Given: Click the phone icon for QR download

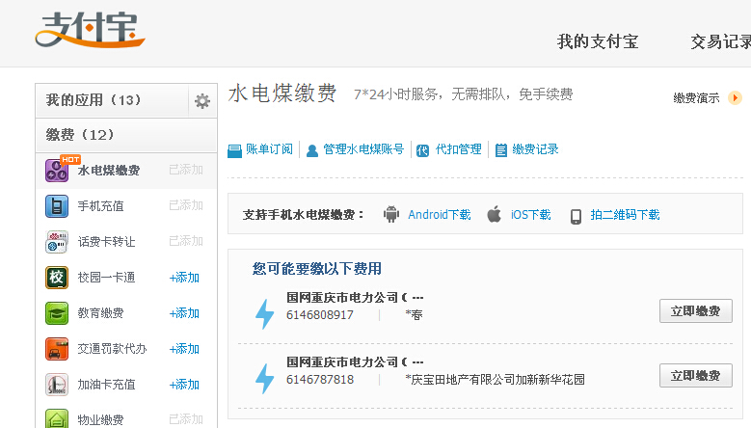Looking at the screenshot, I should (576, 216).
